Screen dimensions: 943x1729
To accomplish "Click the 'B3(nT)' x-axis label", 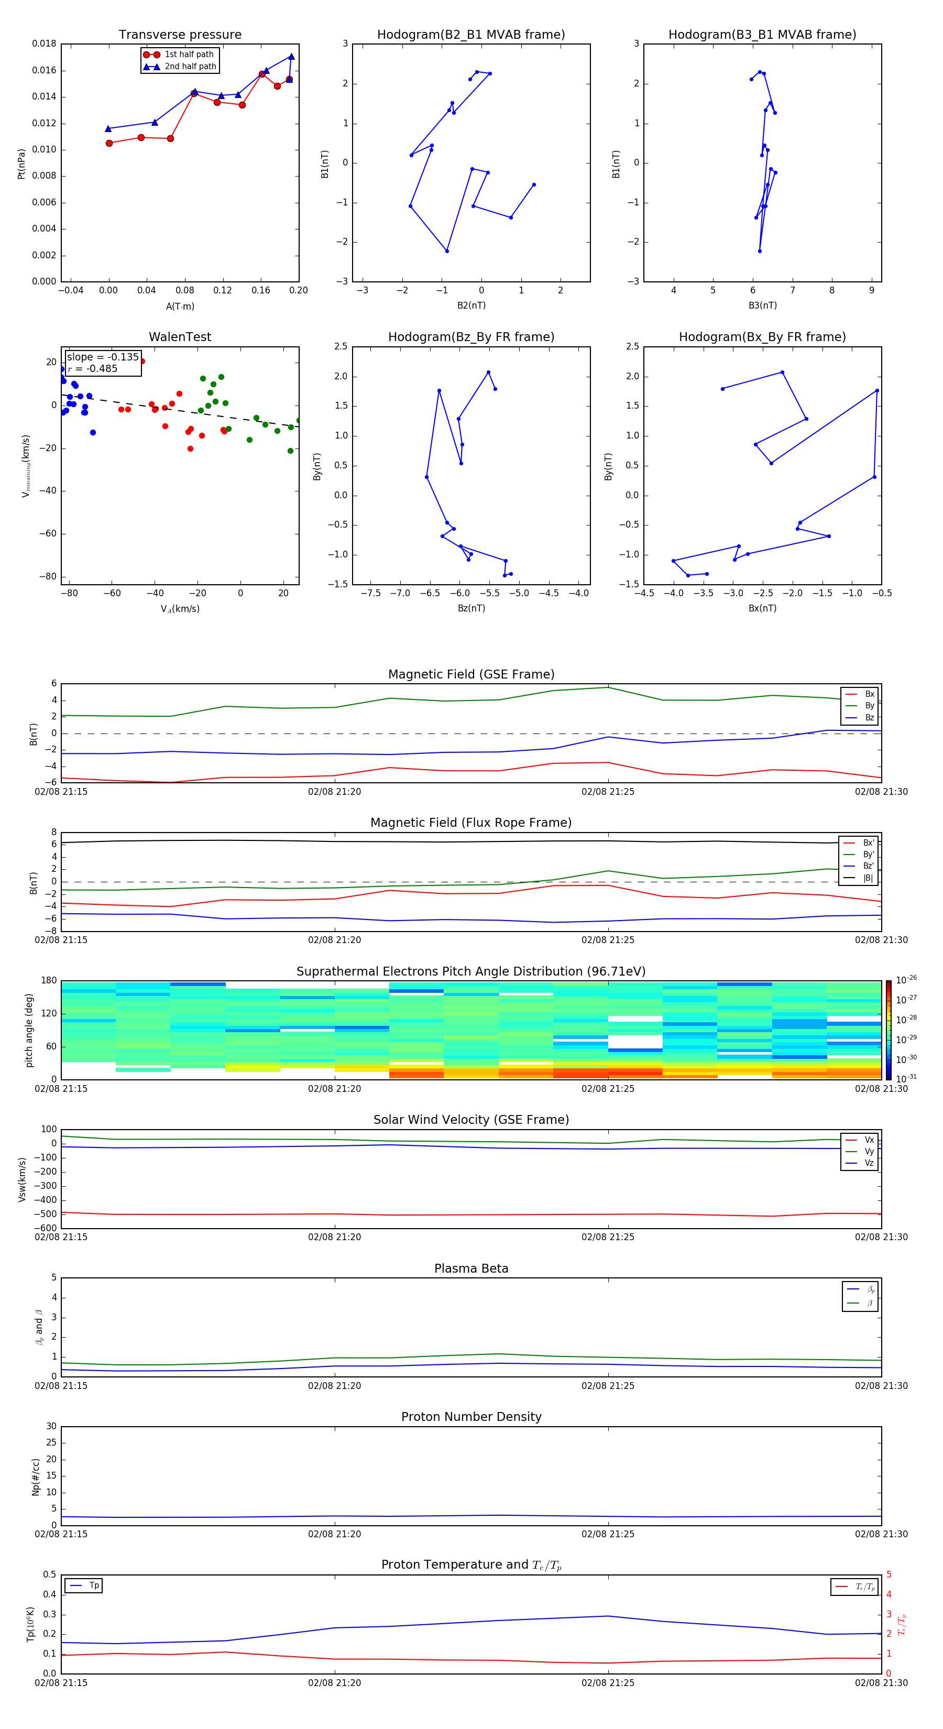I will click(x=762, y=305).
